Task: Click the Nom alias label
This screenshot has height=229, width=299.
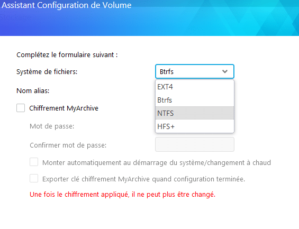Action: click(33, 90)
